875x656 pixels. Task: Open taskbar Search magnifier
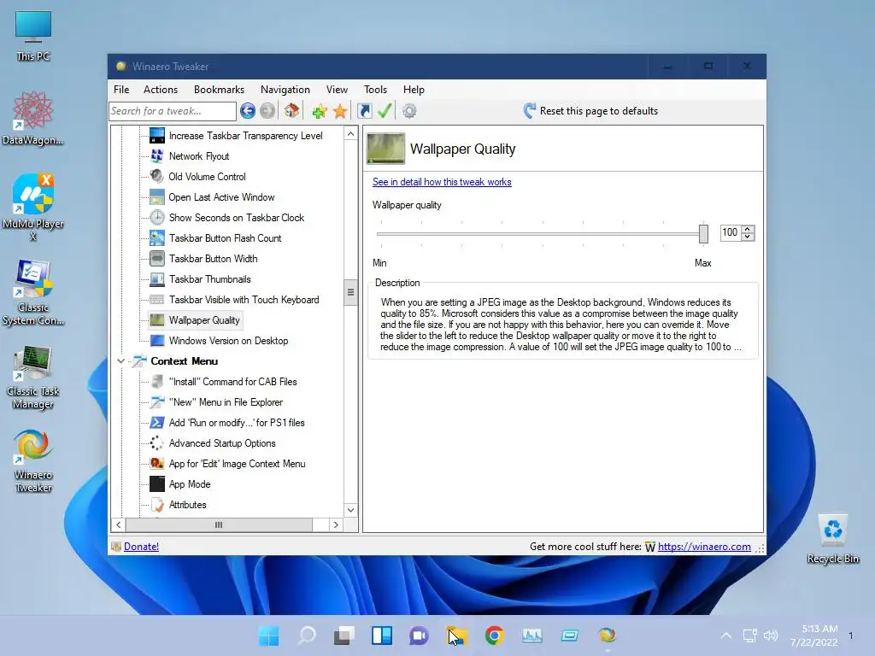click(x=307, y=635)
